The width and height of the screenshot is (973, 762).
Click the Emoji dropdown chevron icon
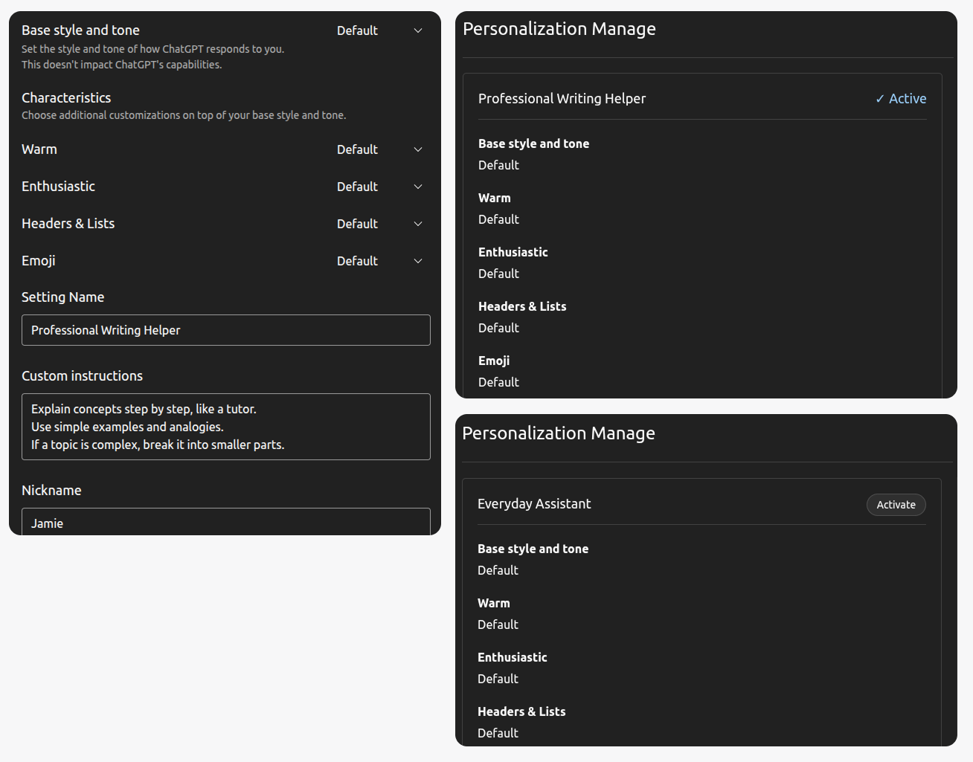(418, 261)
